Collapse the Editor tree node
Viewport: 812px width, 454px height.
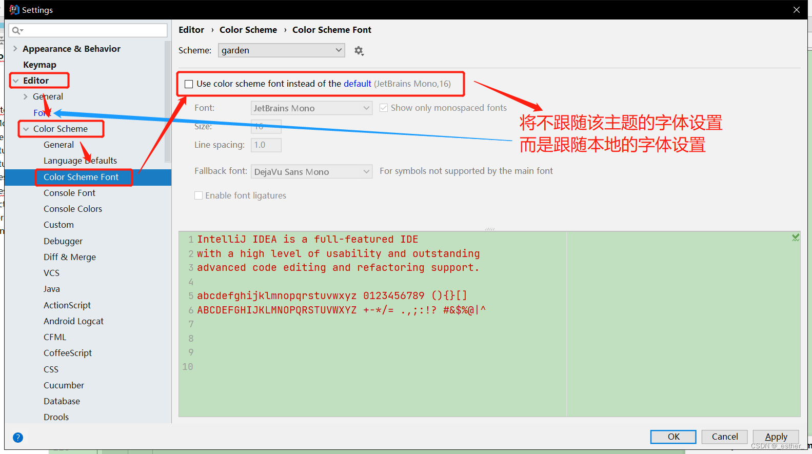(x=16, y=81)
